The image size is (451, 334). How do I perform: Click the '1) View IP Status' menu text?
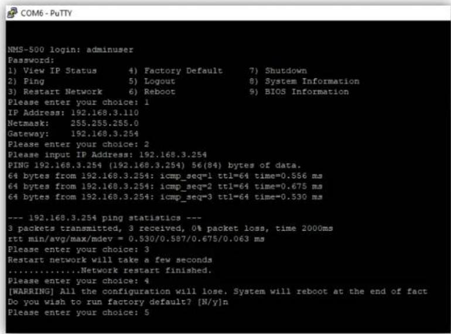coord(52,71)
